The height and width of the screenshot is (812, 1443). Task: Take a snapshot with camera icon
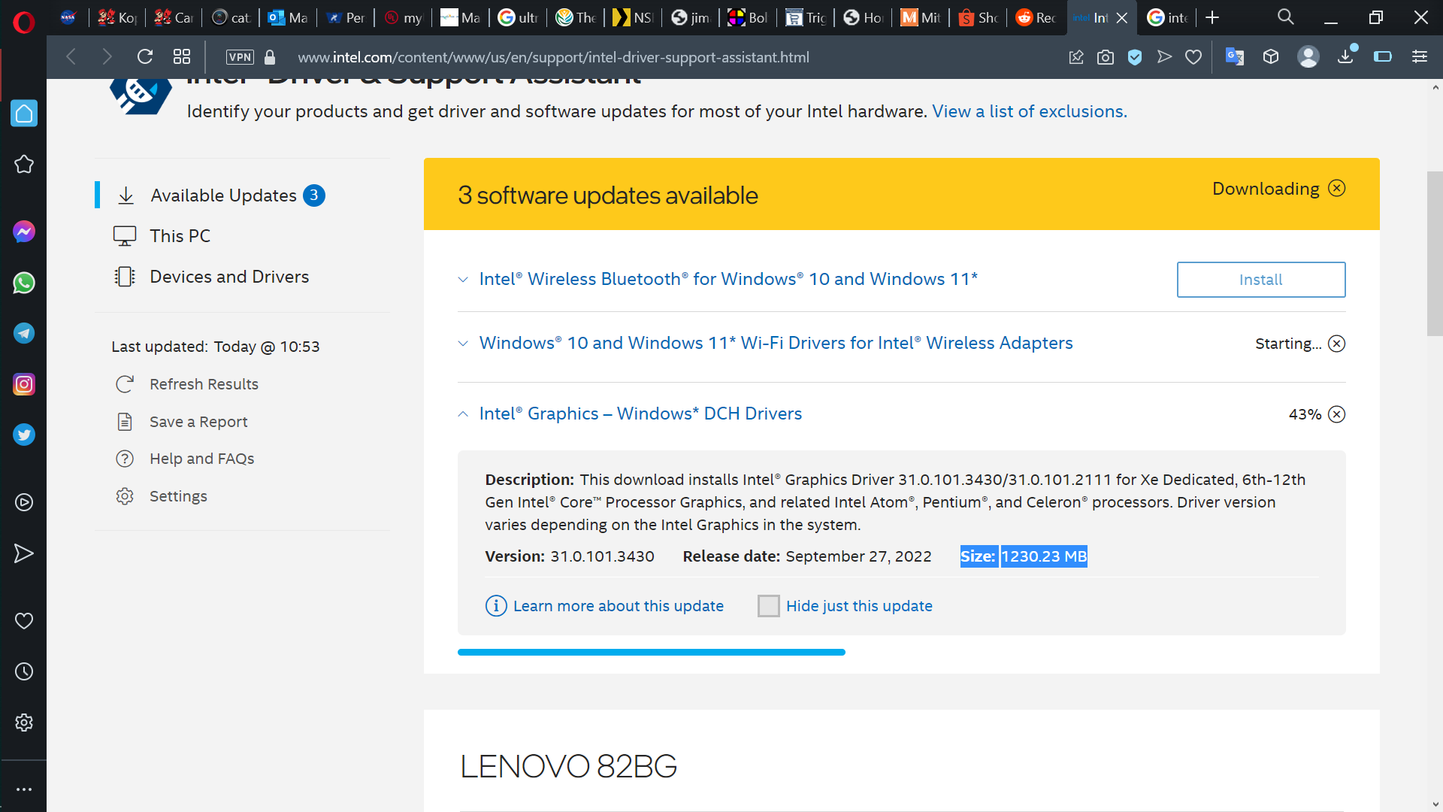(x=1106, y=57)
